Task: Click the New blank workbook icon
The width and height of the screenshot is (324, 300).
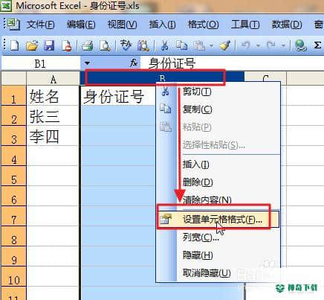Action: click(x=14, y=45)
